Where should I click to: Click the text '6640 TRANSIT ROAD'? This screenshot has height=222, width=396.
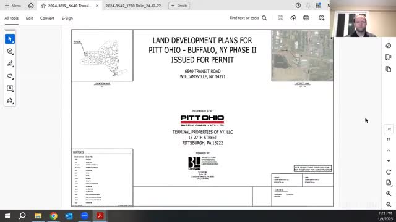point(202,72)
